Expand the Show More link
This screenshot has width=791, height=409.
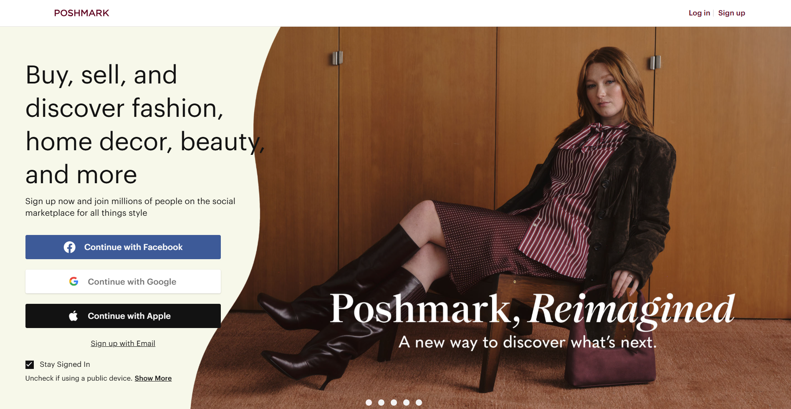click(153, 378)
